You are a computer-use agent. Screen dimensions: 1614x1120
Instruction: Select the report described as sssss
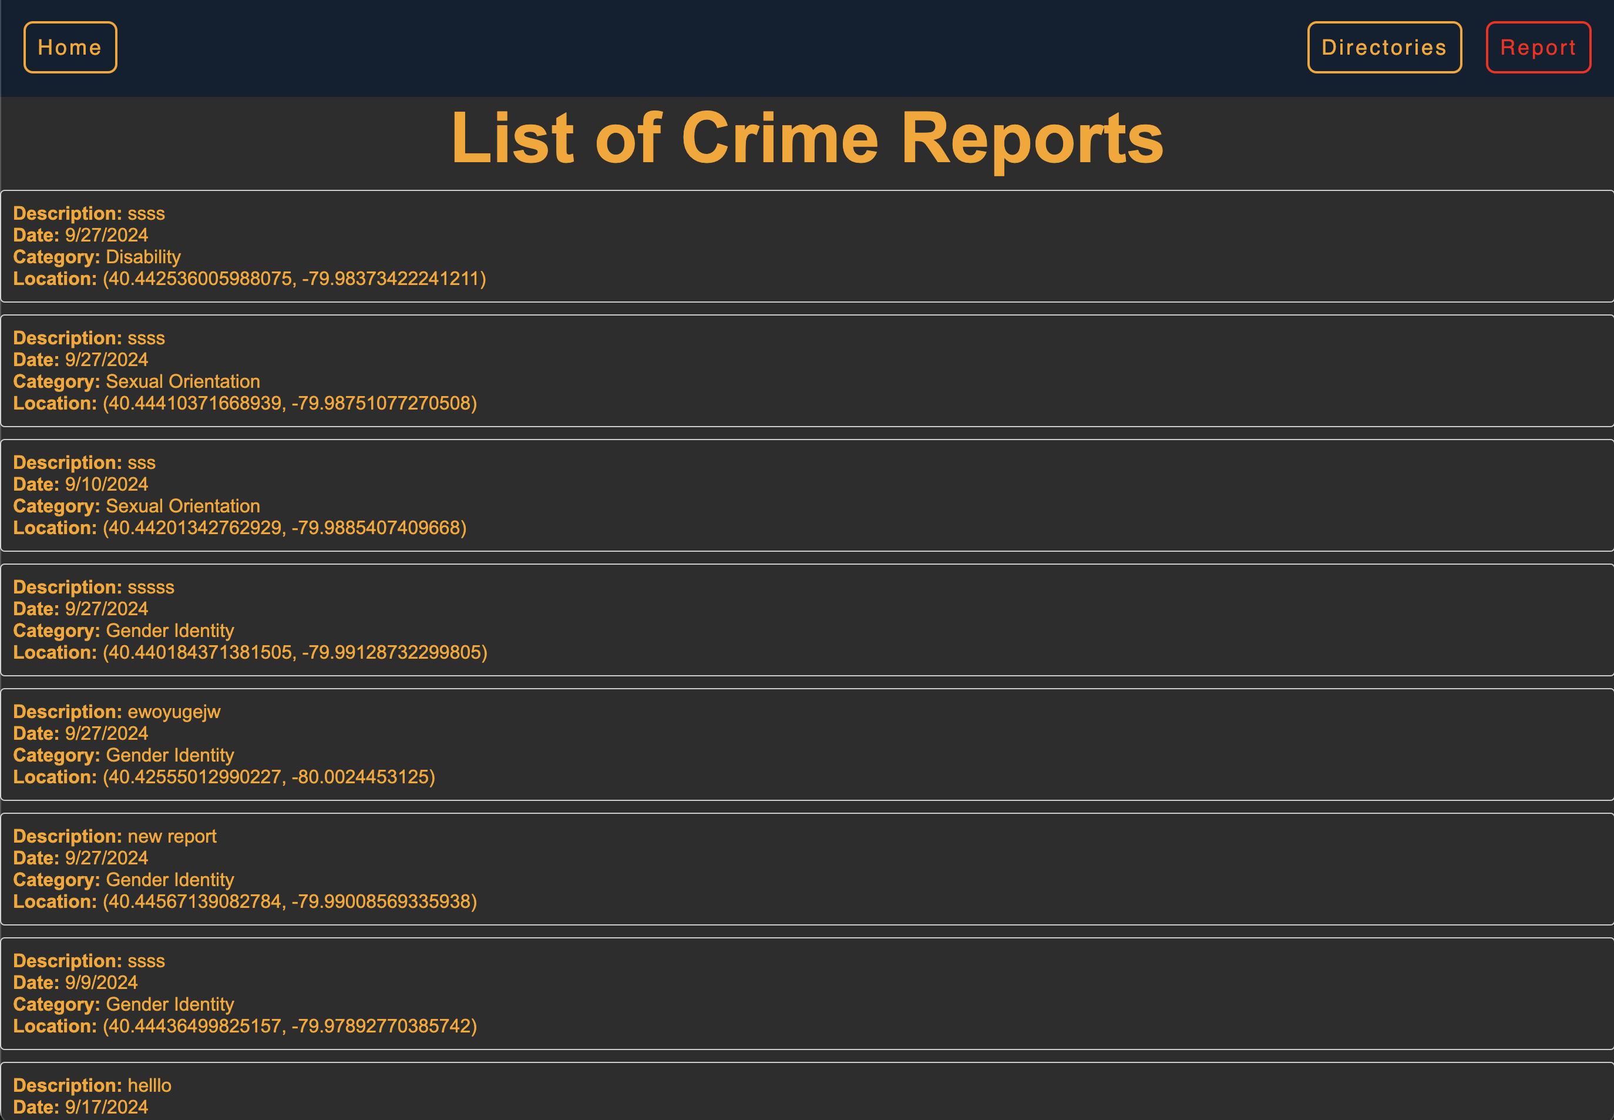pyautogui.click(x=806, y=620)
